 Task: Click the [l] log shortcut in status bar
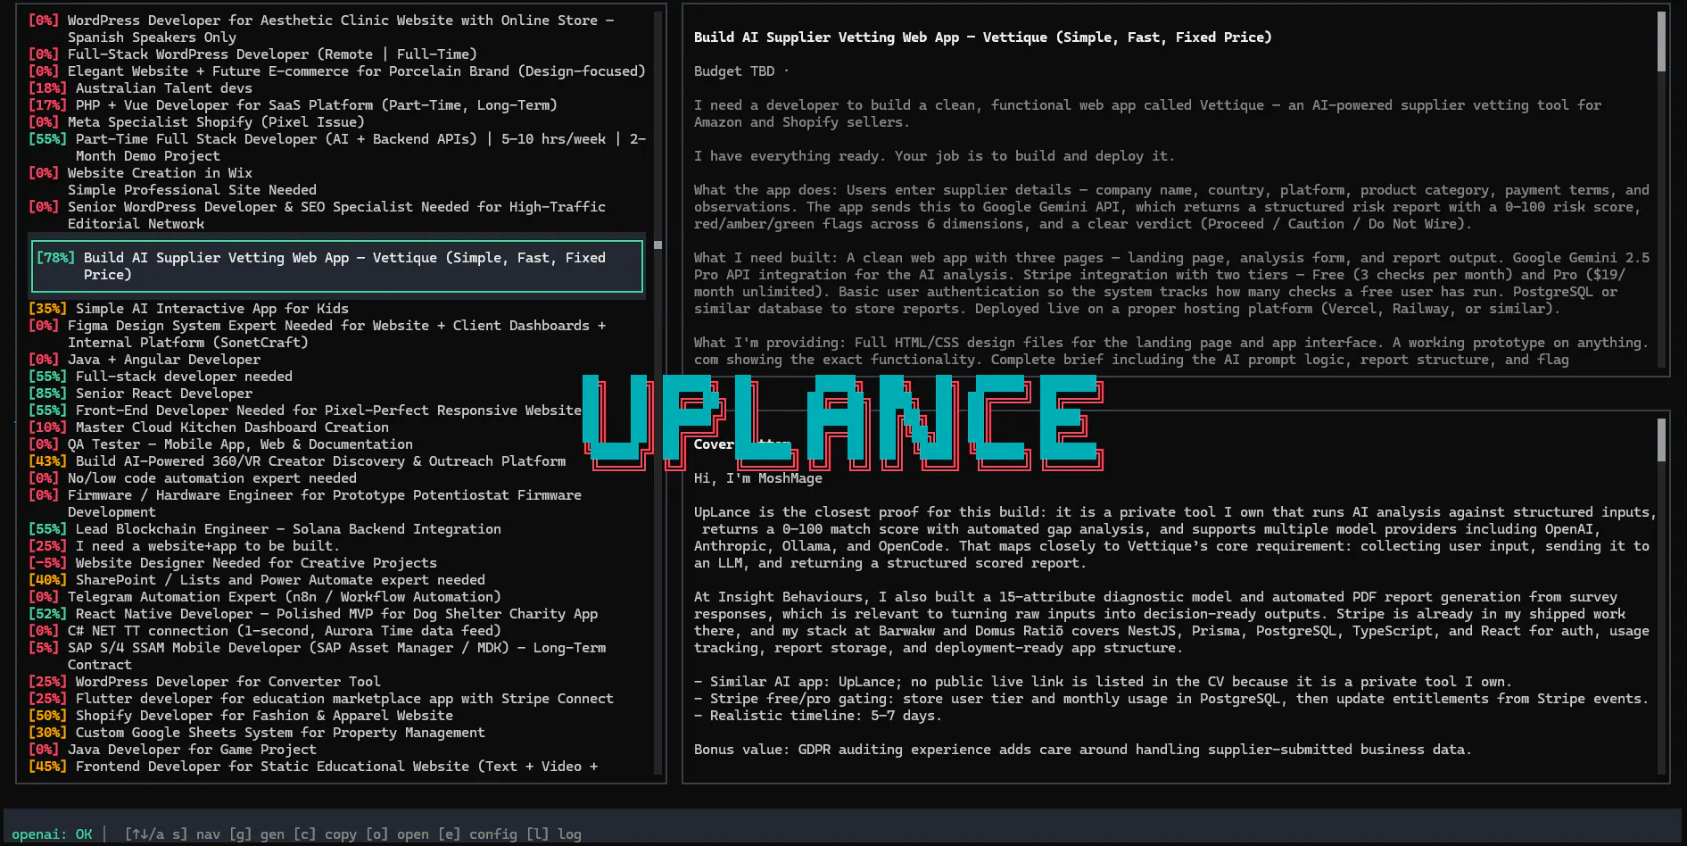coord(553,834)
